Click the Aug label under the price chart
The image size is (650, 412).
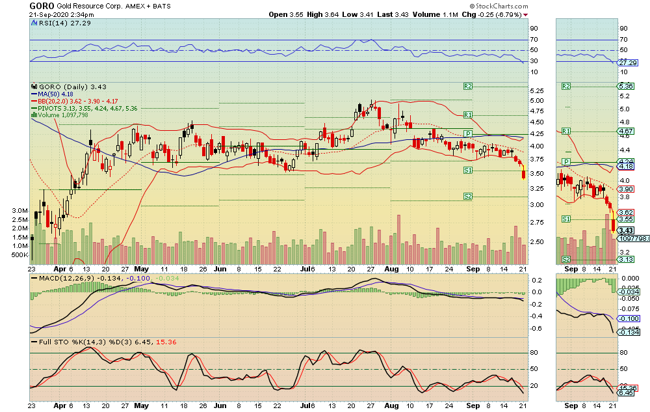(x=391, y=269)
